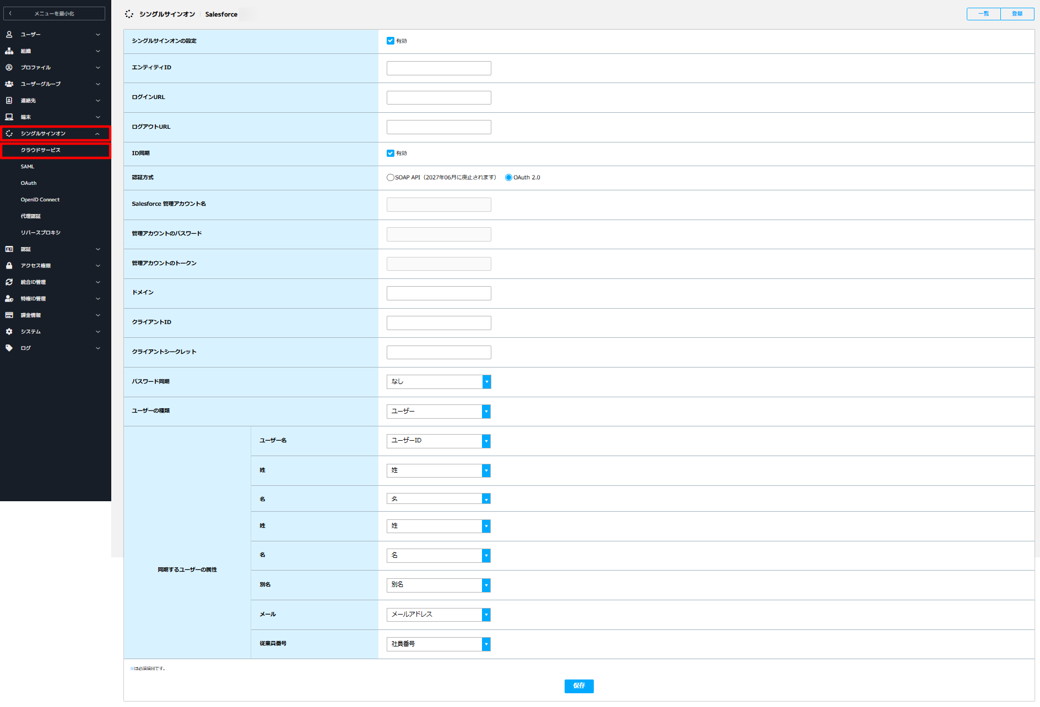1040x707 pixels.
Task: Open the ユーザーの種類 dropdown
Action: 439,412
